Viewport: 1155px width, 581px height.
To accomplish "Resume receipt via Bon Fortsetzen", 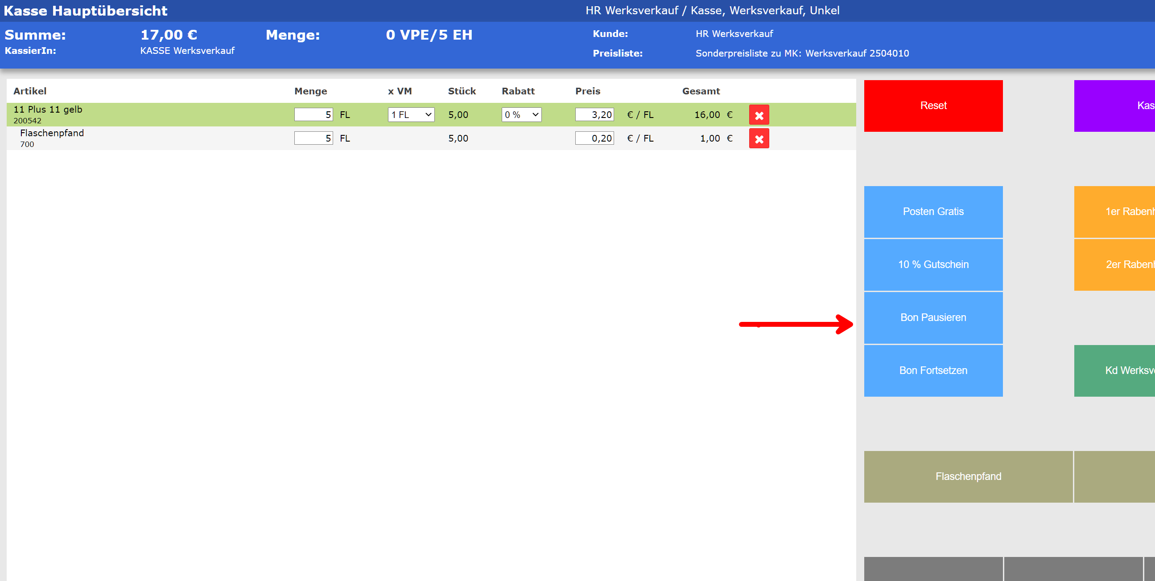I will 932,370.
